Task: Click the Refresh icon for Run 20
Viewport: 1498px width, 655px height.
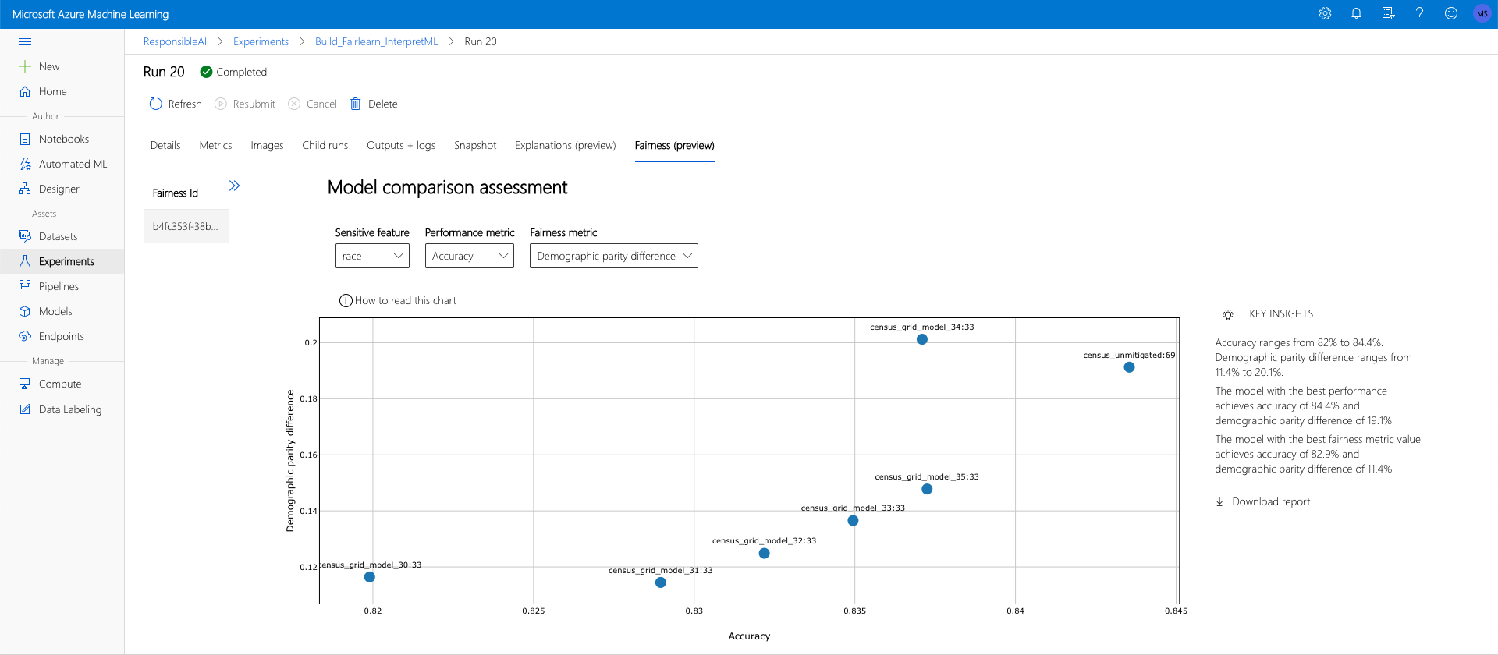Action: [156, 104]
